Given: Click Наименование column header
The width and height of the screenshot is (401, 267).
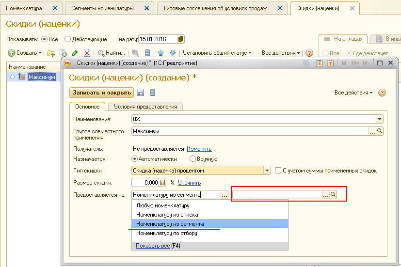Looking at the screenshot, I should coord(34,67).
